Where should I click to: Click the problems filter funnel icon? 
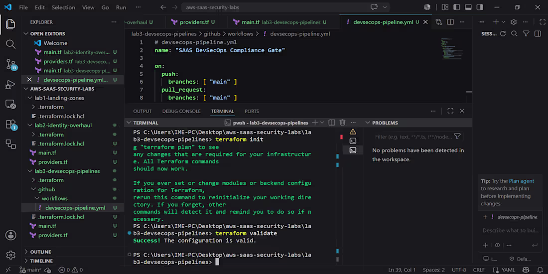(457, 137)
